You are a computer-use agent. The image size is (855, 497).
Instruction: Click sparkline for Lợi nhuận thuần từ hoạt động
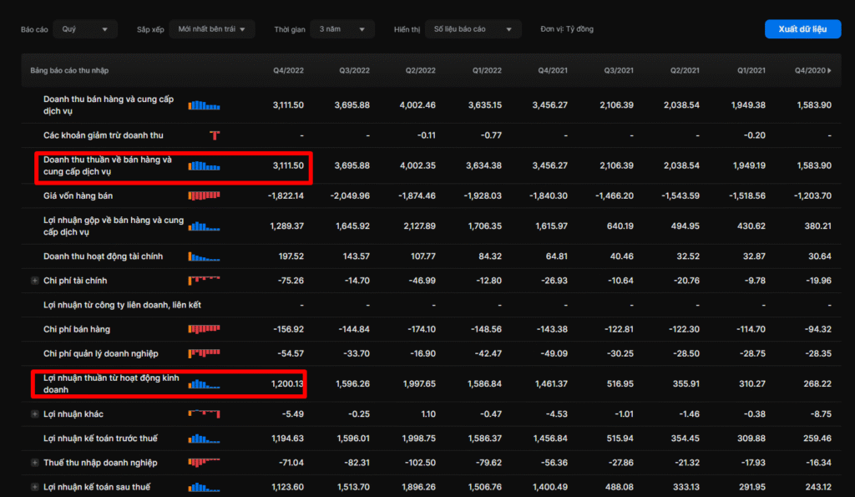coord(204,384)
